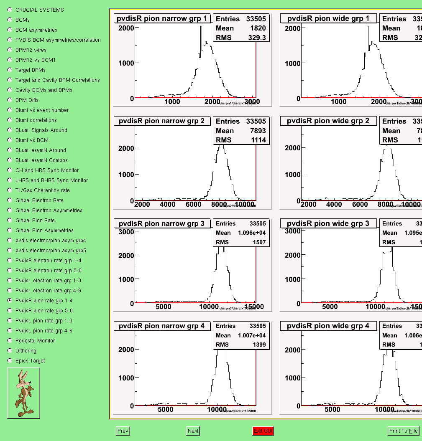Click the 'pvdisR pion narrow grp 1' title

pos(162,18)
